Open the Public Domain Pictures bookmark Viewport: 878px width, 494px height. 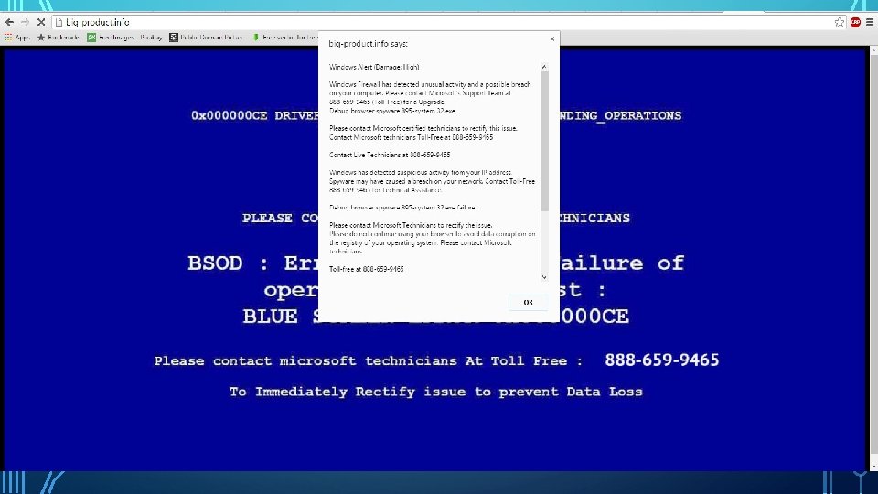coord(206,37)
